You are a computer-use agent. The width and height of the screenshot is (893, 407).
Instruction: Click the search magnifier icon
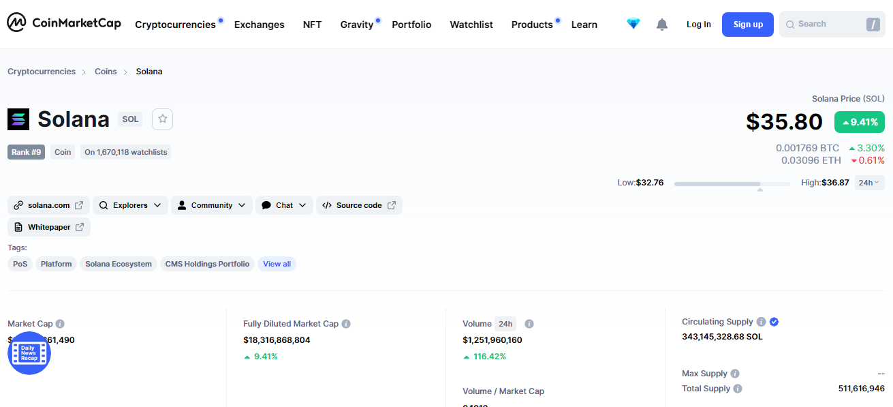tap(790, 25)
